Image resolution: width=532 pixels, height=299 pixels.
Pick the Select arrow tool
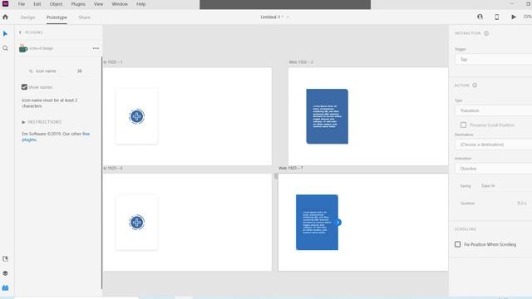(5, 33)
